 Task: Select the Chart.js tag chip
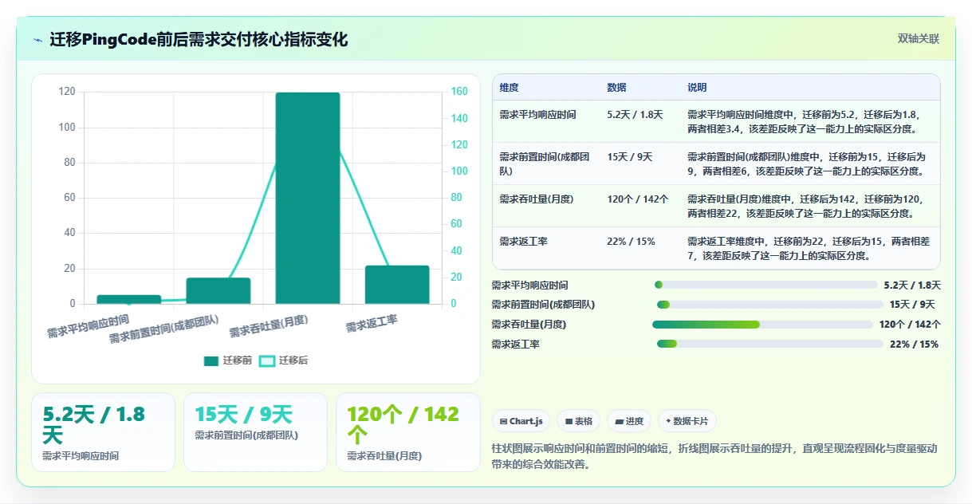click(x=521, y=421)
